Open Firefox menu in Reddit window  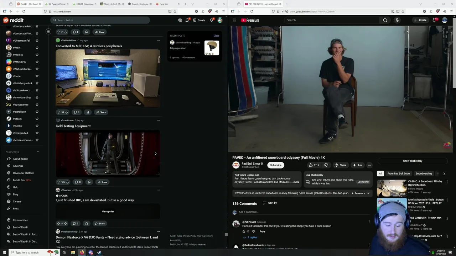[223, 11]
